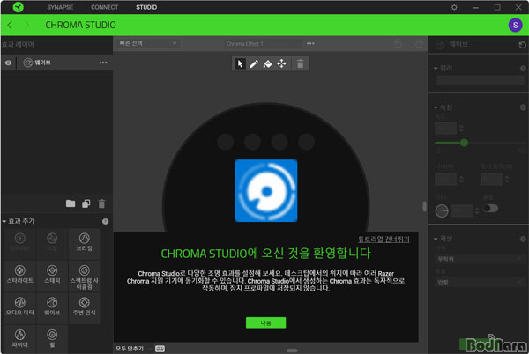Image resolution: width=529 pixels, height=354 pixels.
Task: Click the blue Chroma Studio logo image
Action: click(x=266, y=190)
